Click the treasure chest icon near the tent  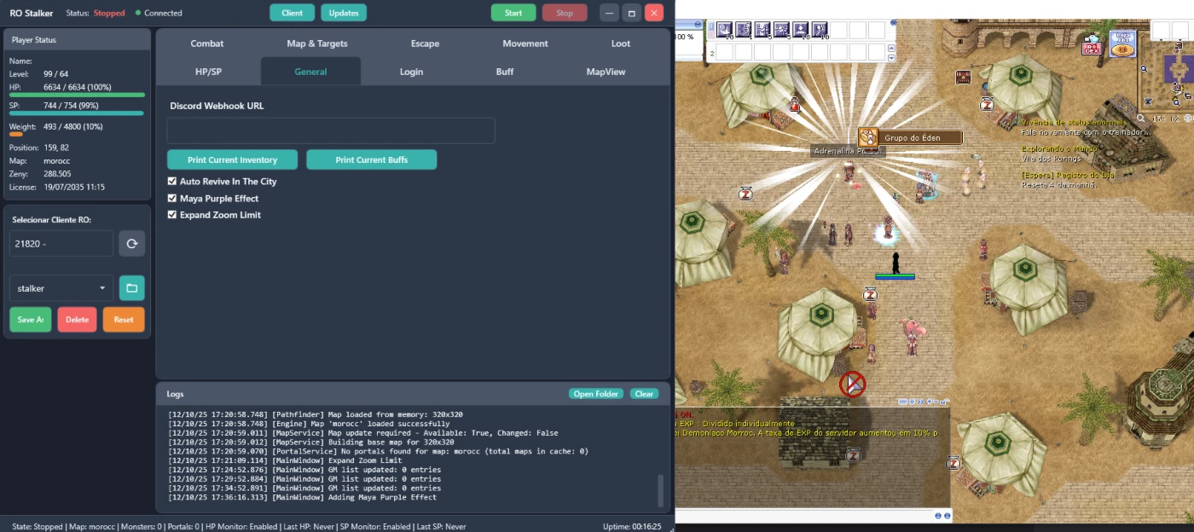pos(963,78)
